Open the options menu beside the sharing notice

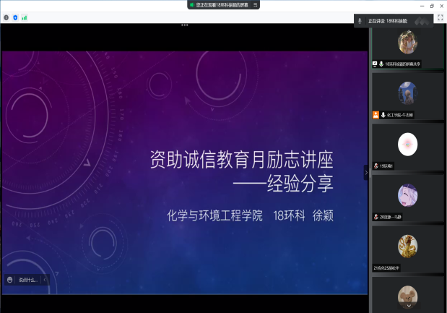255,4
